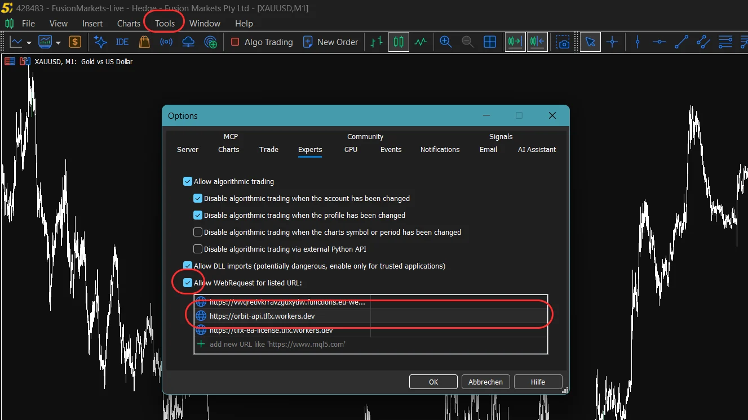Click the Abbrechen button
748x420 pixels.
485,382
